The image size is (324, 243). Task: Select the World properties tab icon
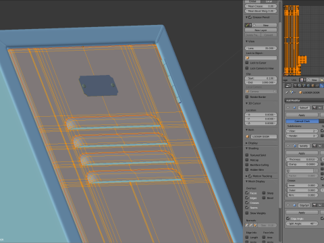tap(308, 86)
